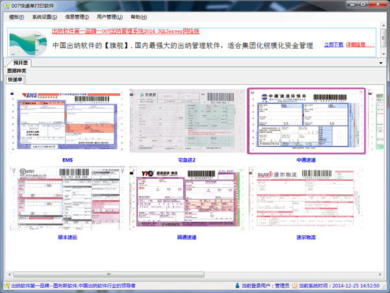Click the current user icon in status bar

coord(236,286)
